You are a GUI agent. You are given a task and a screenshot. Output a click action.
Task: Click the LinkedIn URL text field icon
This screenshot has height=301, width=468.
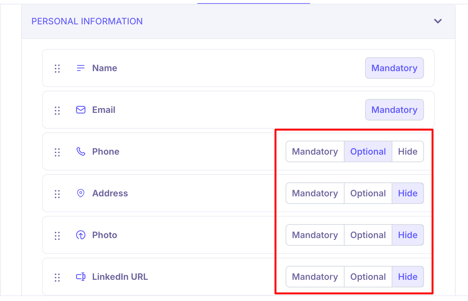pyautogui.click(x=81, y=277)
